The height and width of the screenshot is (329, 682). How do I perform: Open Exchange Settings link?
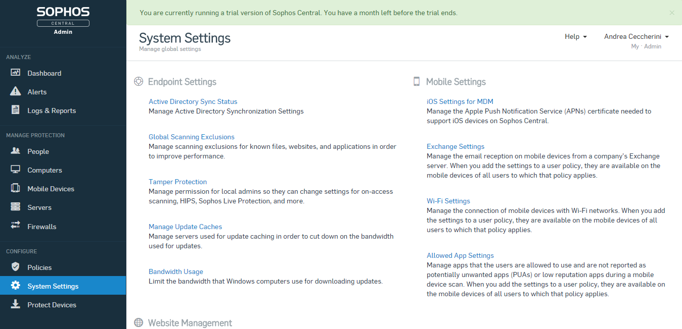(456, 146)
